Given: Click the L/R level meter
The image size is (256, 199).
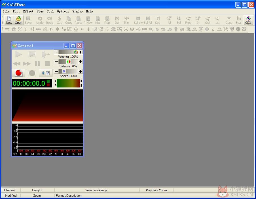Looking at the screenshot, I should [68, 83].
